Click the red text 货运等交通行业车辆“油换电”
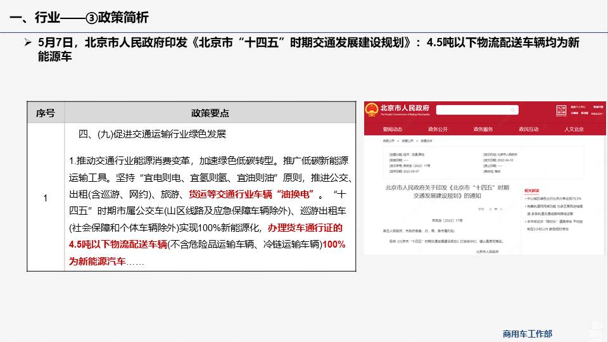The image size is (608, 342). point(251,194)
